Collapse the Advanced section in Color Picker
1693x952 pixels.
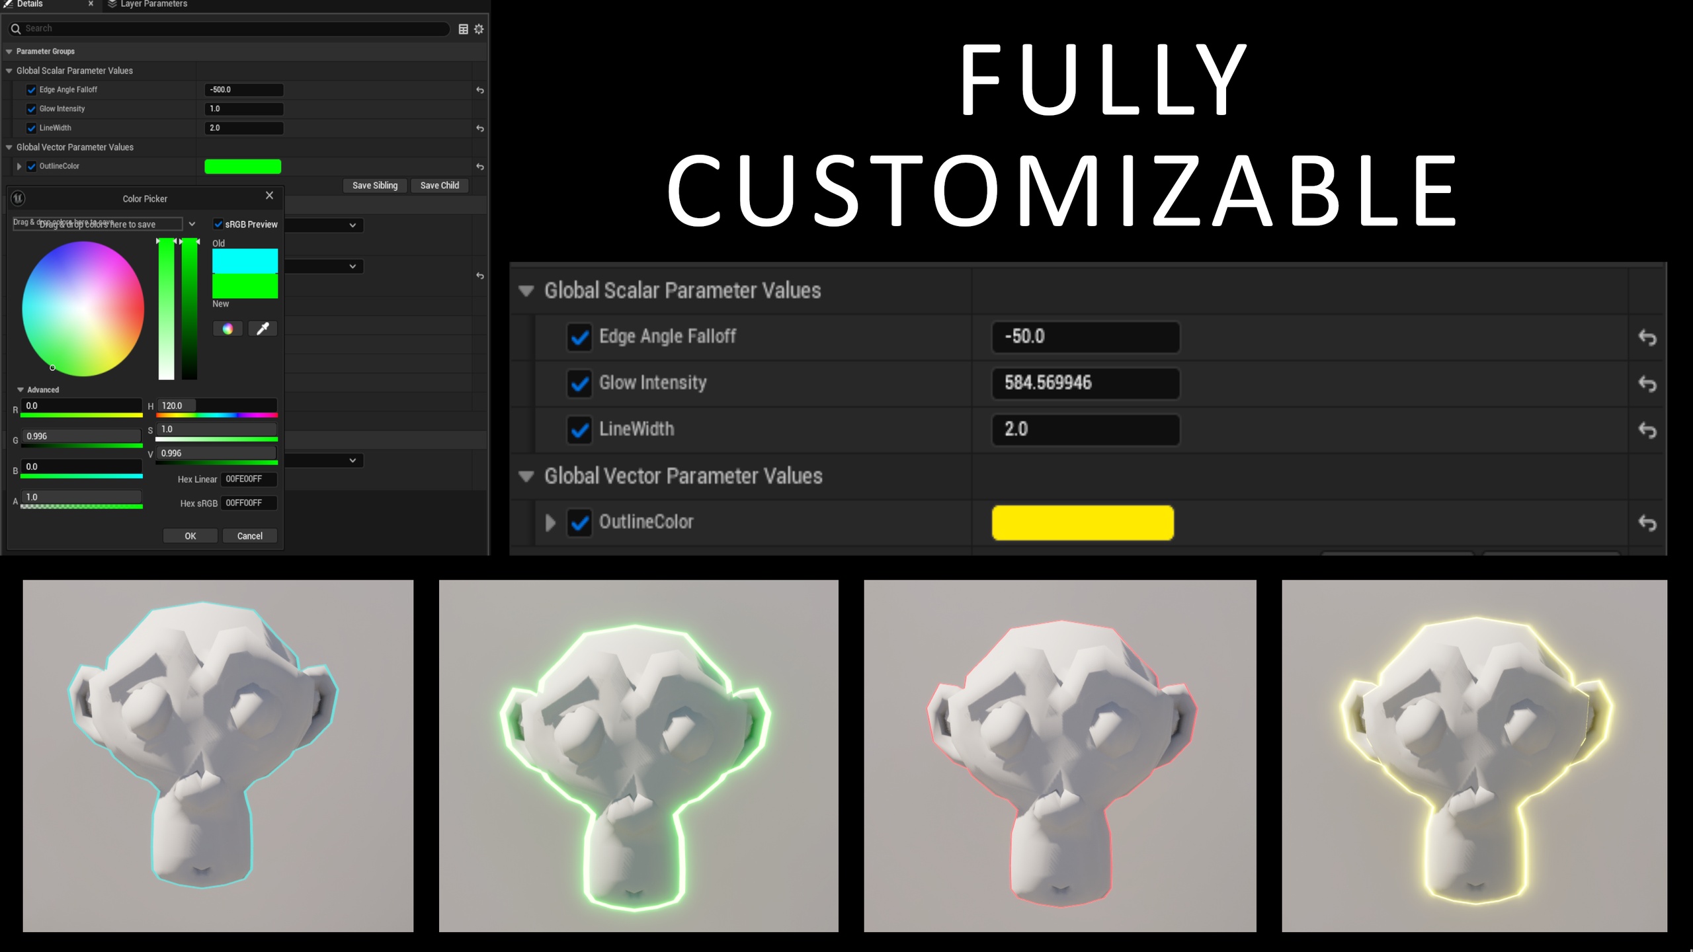click(21, 390)
